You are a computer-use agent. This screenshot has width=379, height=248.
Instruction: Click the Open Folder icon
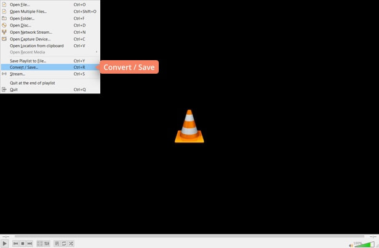tap(4, 18)
